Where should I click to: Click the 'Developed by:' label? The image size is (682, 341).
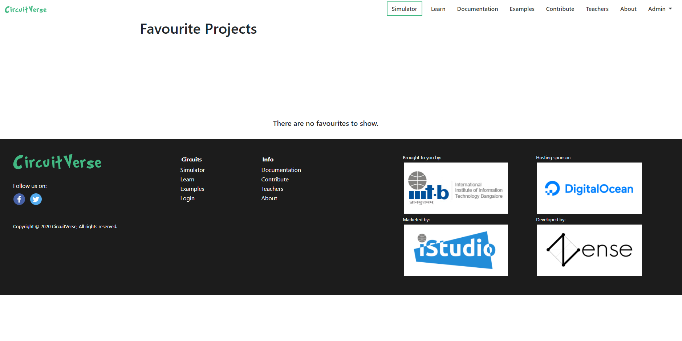pos(551,220)
